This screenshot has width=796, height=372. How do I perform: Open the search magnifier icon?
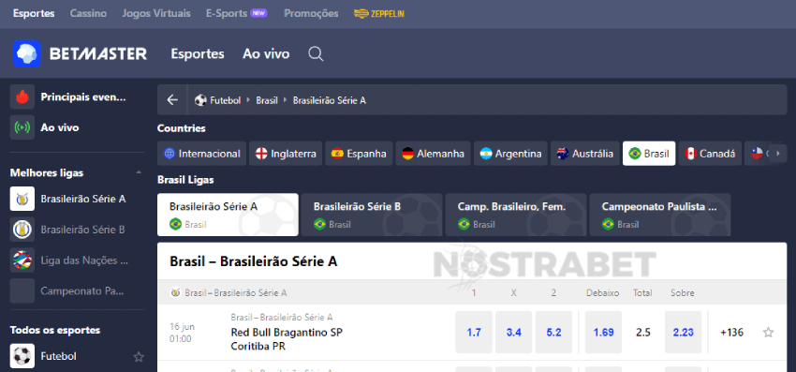[316, 53]
